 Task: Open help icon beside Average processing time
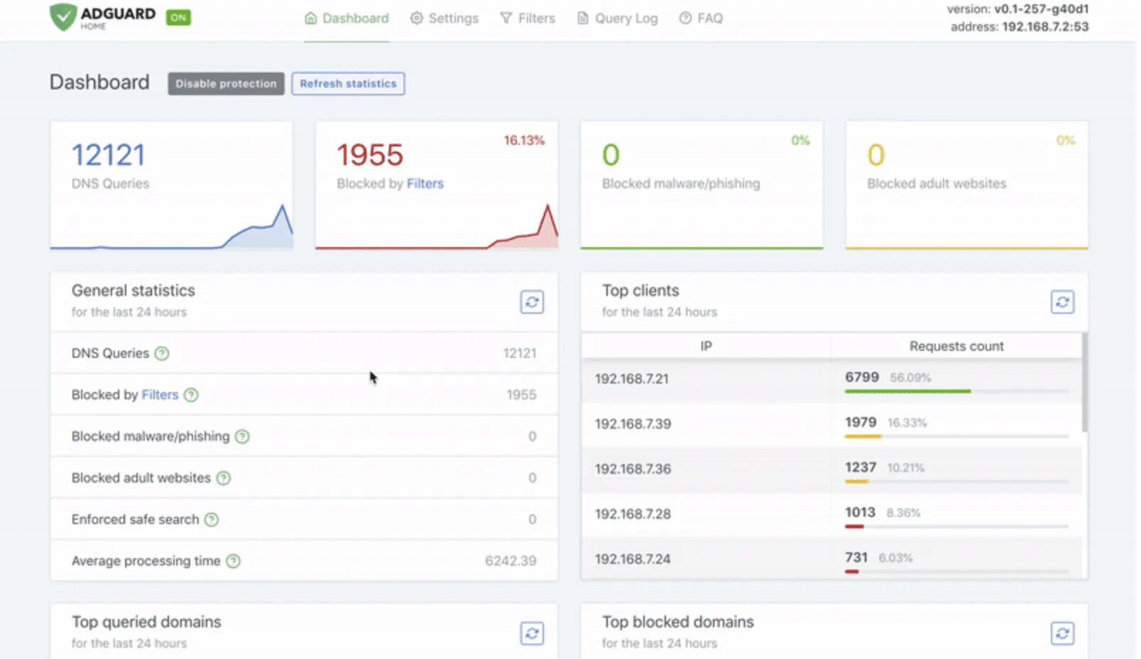tap(233, 561)
